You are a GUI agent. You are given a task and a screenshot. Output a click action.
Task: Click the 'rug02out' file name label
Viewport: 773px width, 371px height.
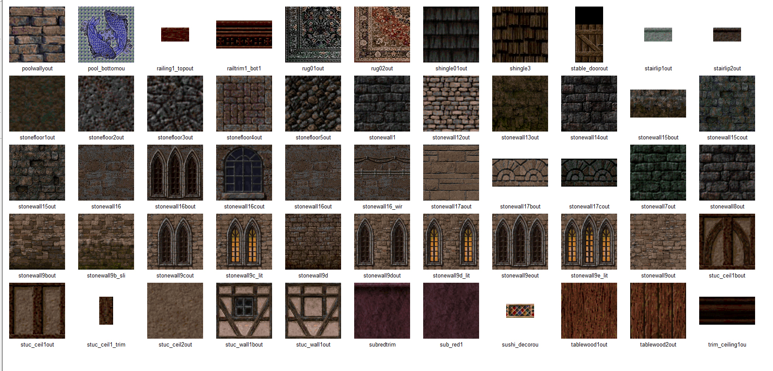382,69
